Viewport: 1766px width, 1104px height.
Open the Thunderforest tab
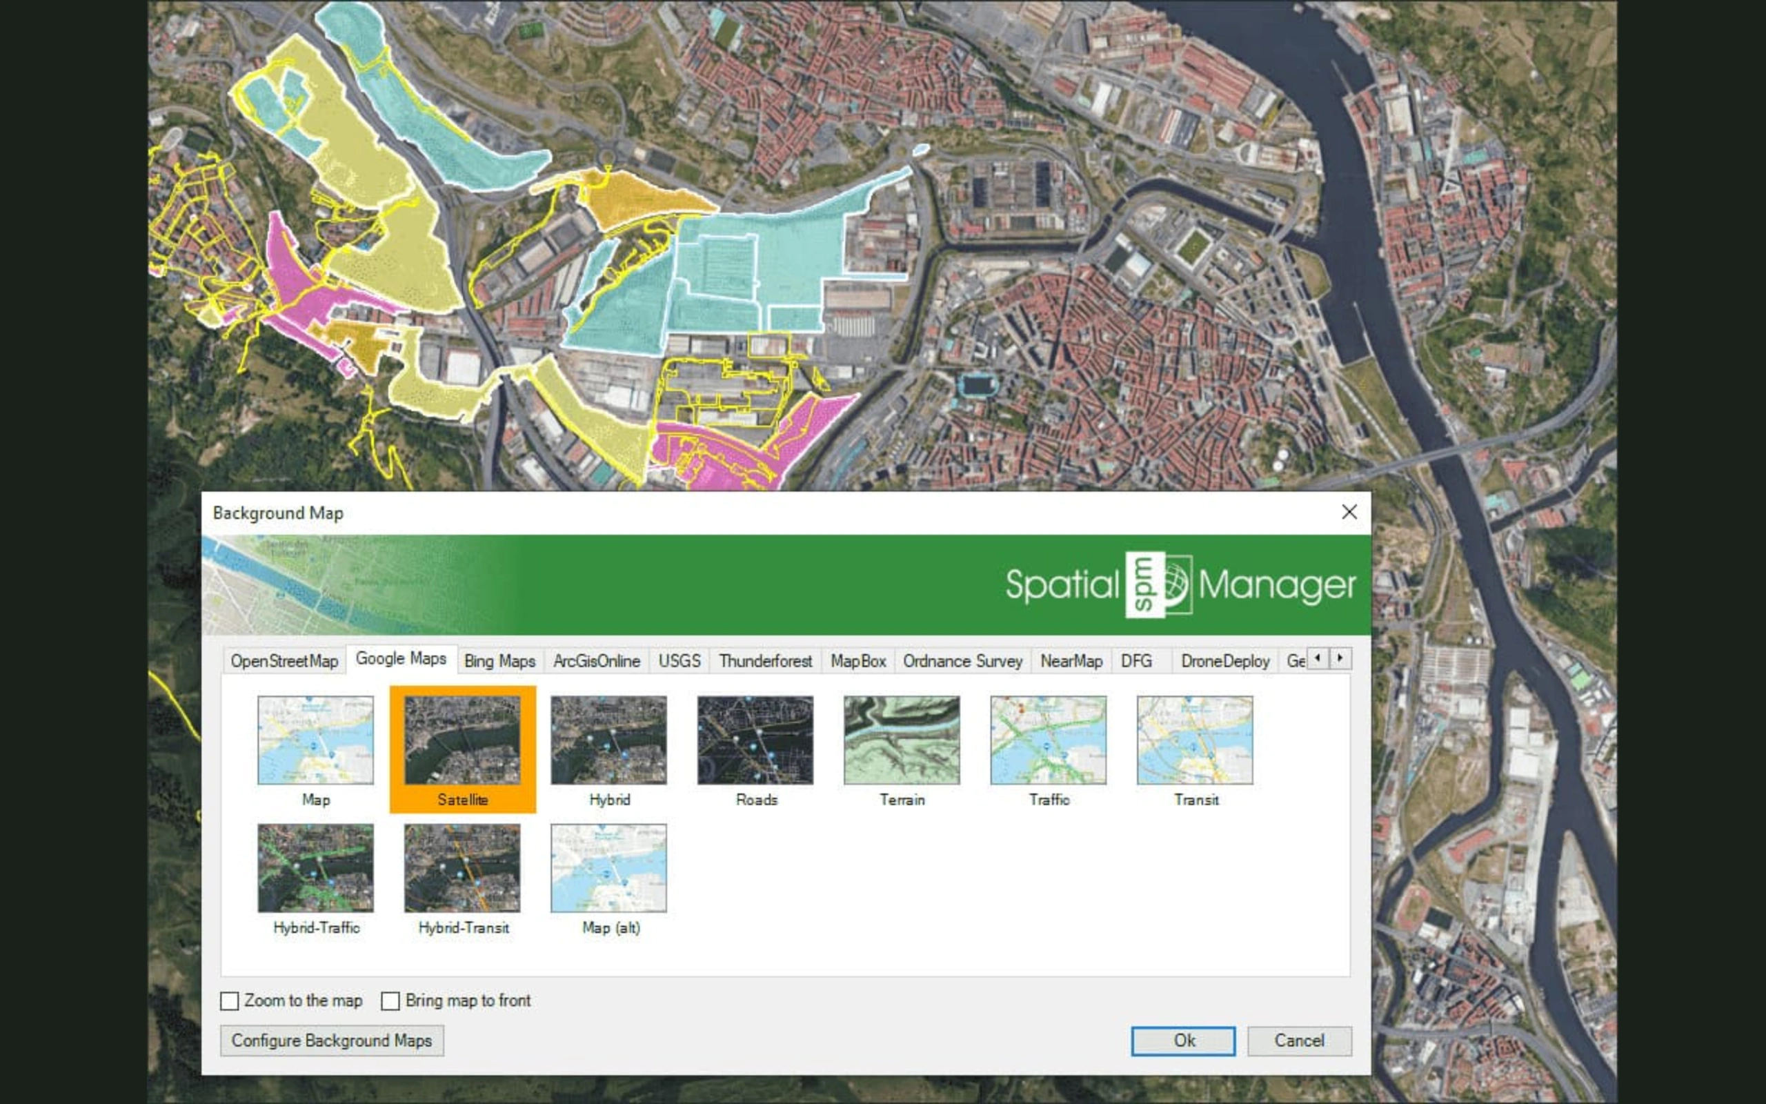(x=766, y=661)
